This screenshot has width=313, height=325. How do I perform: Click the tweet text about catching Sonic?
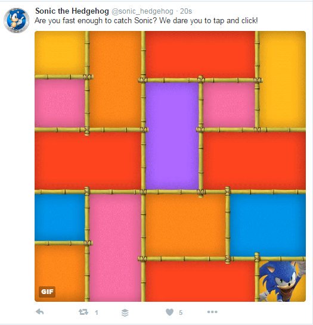click(146, 20)
